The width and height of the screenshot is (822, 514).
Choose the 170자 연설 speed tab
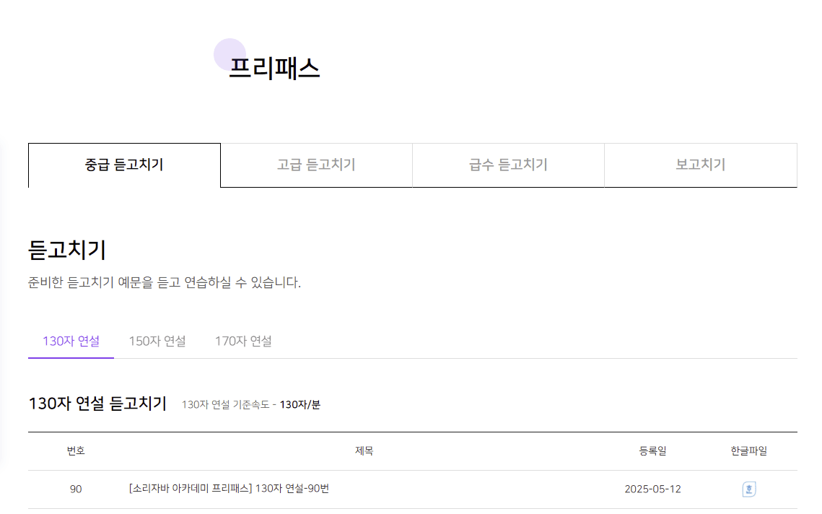(x=243, y=341)
